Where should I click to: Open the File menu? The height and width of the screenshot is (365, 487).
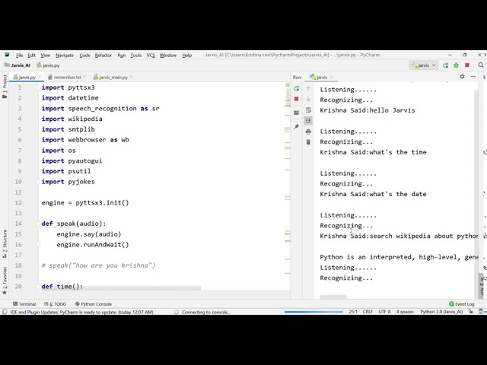19,56
